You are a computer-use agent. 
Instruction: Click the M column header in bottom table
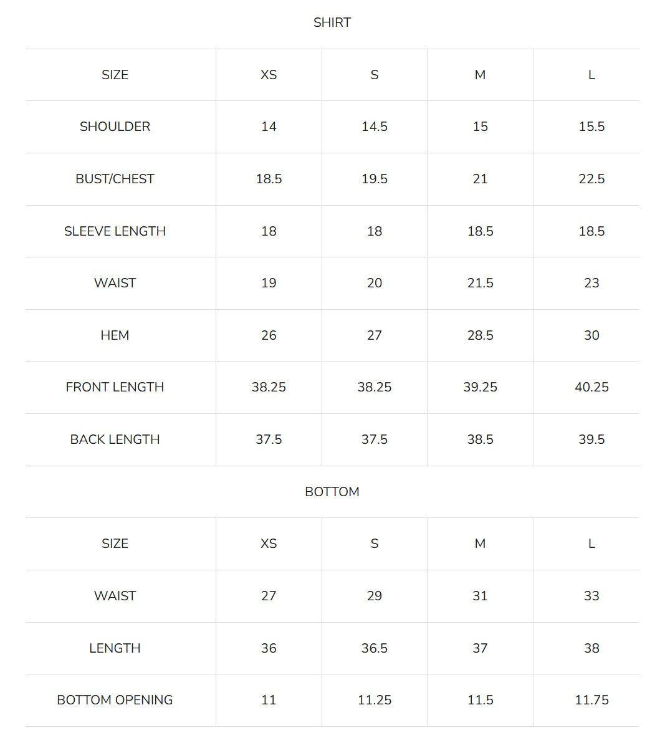(480, 544)
